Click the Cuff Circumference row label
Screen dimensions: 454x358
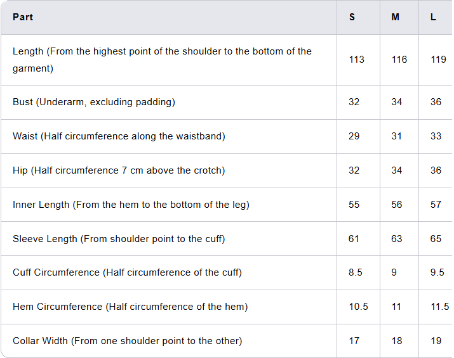pos(127,272)
